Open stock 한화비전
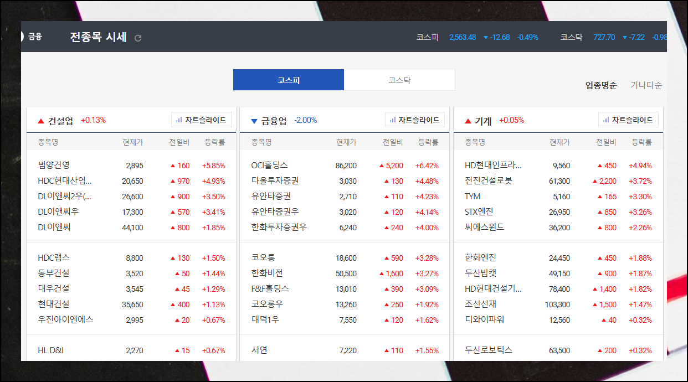Image resolution: width=688 pixels, height=382 pixels. pos(268,273)
